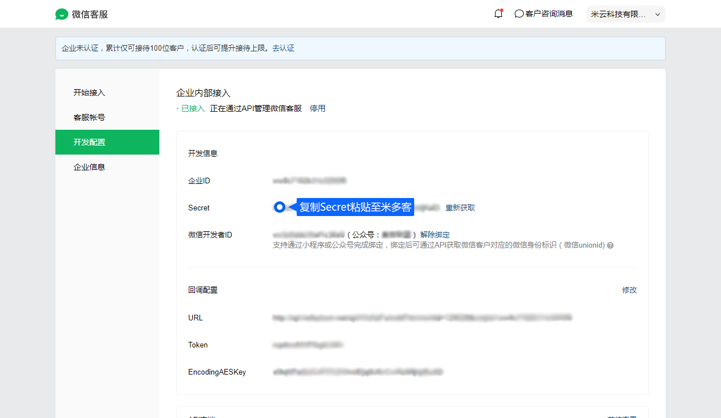Click 停用 to disable API access
The width and height of the screenshot is (721, 418).
318,108
